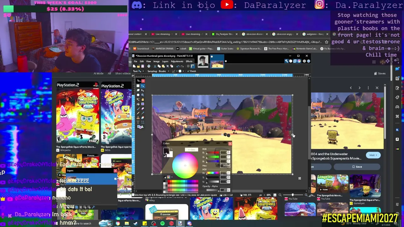Toggle the Colors window visibility

(300, 61)
